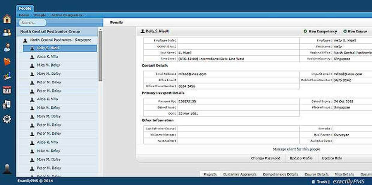The height and width of the screenshot is (185, 372).
Task: Open Active Companies in the top menu
Action: [67, 15]
